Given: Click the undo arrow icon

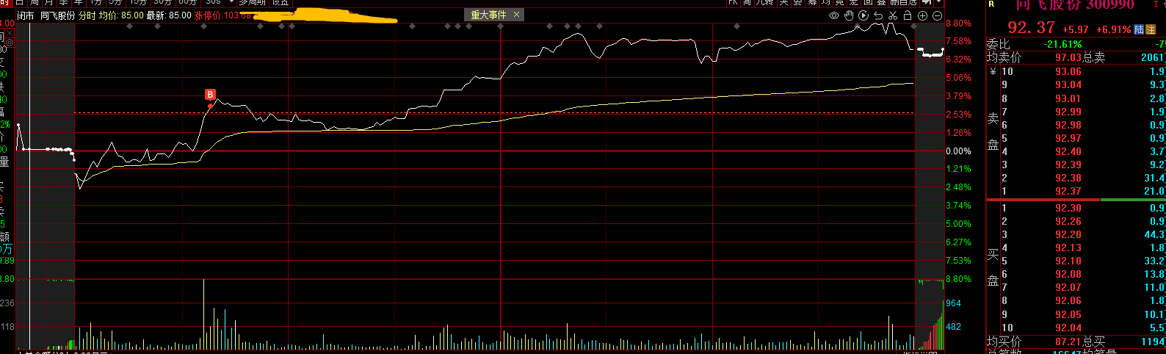Looking at the screenshot, I should pyautogui.click(x=878, y=15).
